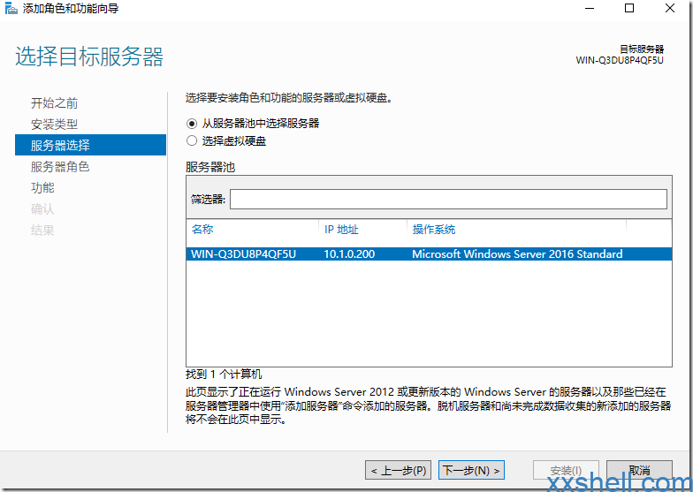Click the IP cell 10.1.0.200

[x=349, y=254]
